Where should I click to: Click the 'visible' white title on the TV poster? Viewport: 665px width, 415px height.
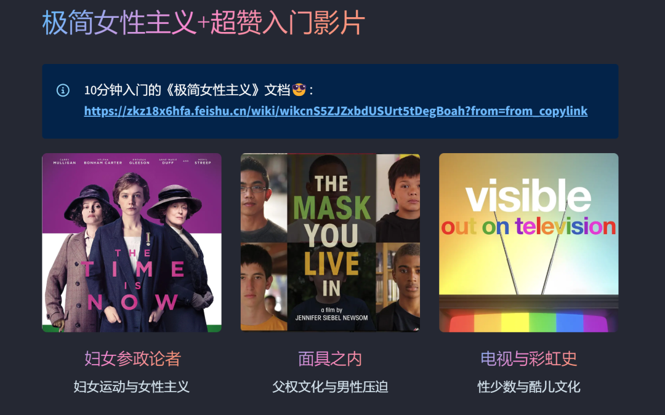click(x=528, y=196)
